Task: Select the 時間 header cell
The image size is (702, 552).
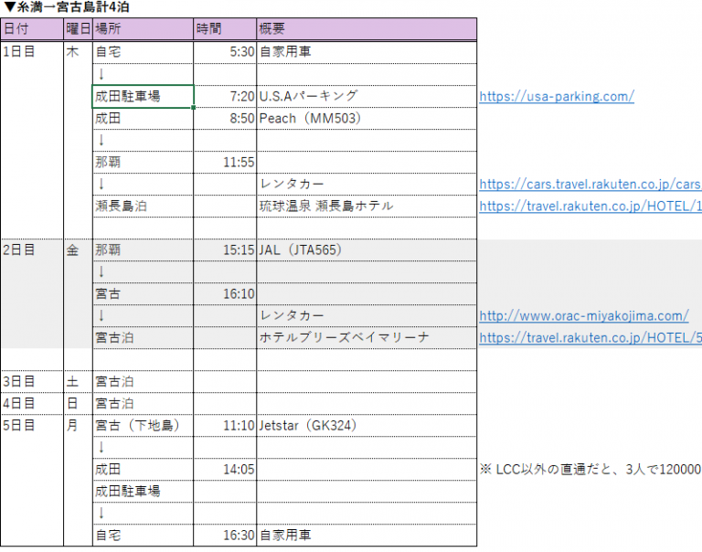Action: pos(224,29)
